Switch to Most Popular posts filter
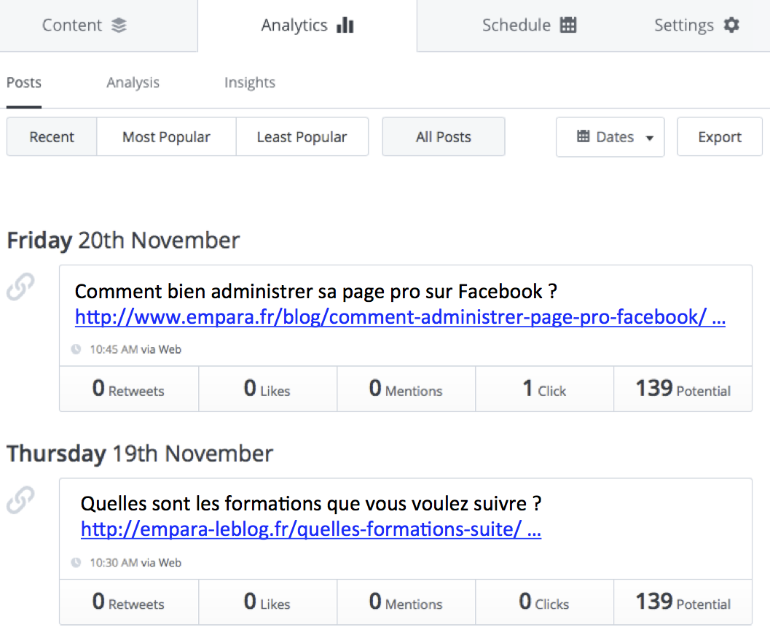 click(x=166, y=137)
